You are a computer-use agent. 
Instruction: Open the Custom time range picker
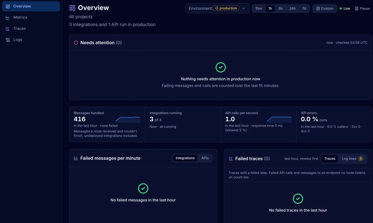(x=325, y=8)
